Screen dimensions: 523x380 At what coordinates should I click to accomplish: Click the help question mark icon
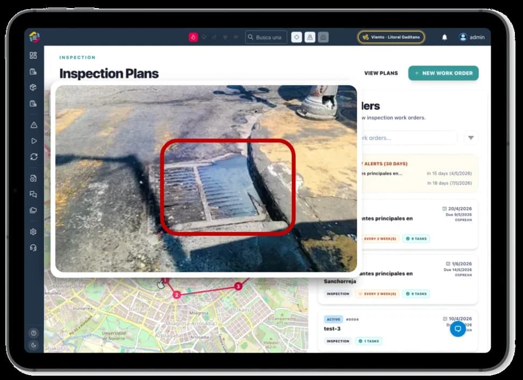coord(33,333)
